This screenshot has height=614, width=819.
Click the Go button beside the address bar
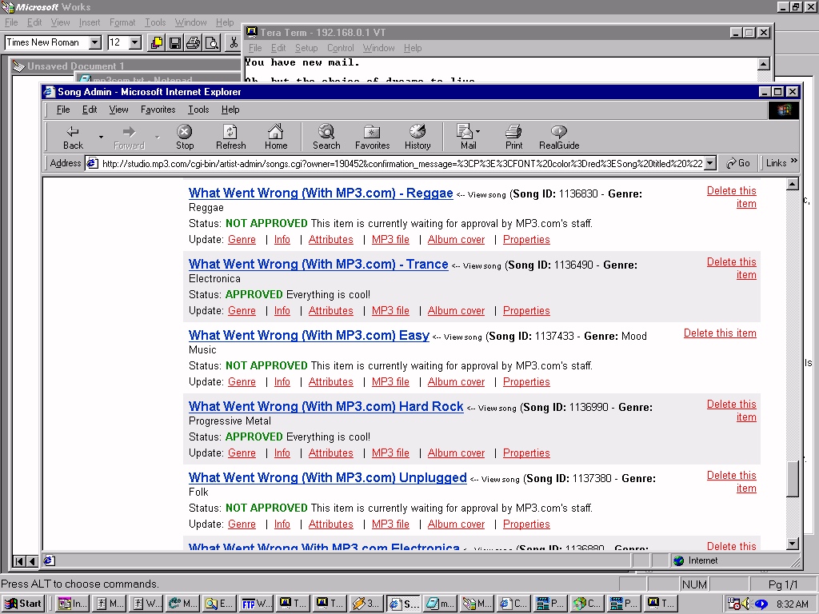(738, 163)
